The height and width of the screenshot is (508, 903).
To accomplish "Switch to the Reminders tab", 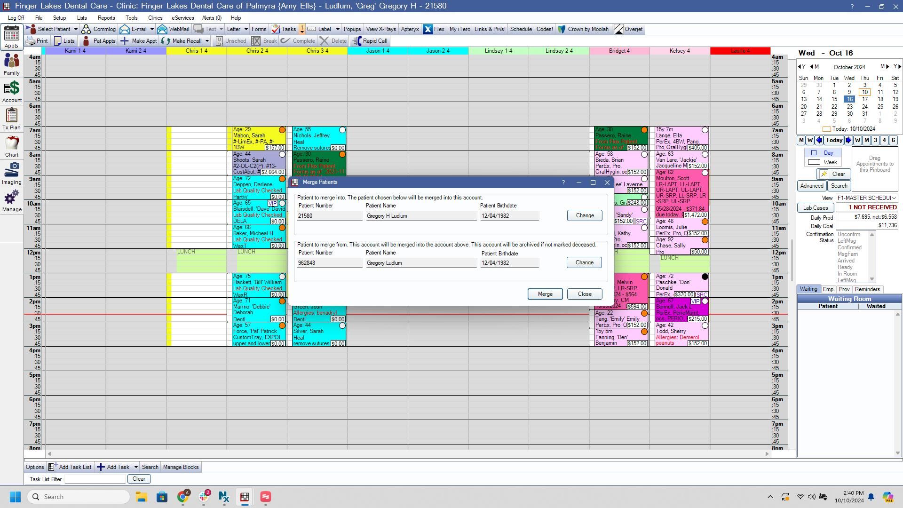I will tap(867, 289).
